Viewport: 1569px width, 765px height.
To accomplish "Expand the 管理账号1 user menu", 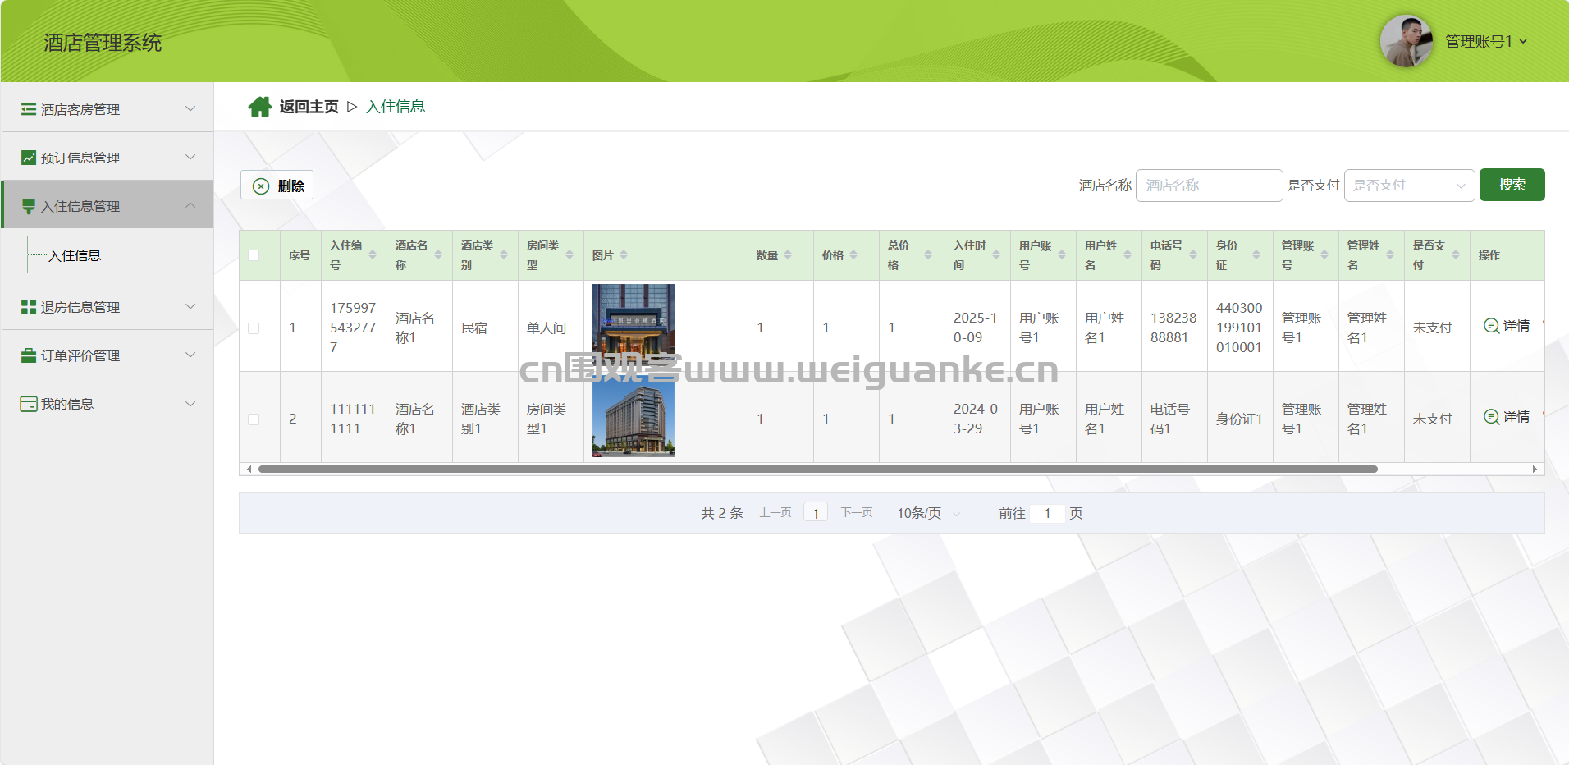I will pos(1485,41).
